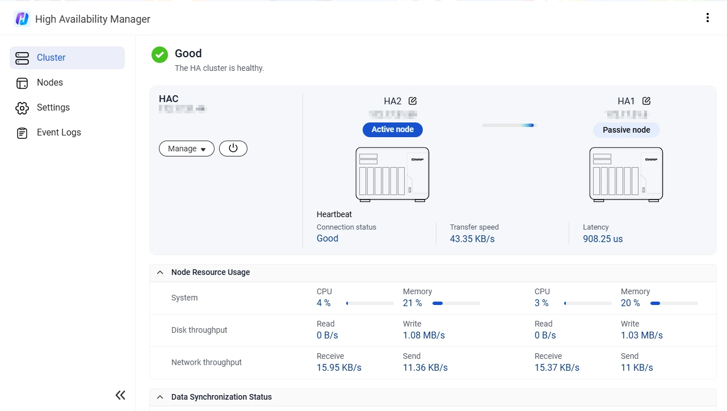Image resolution: width=727 pixels, height=411 pixels.
Task: Select the HA2 NAS device illustration
Action: coord(392,175)
